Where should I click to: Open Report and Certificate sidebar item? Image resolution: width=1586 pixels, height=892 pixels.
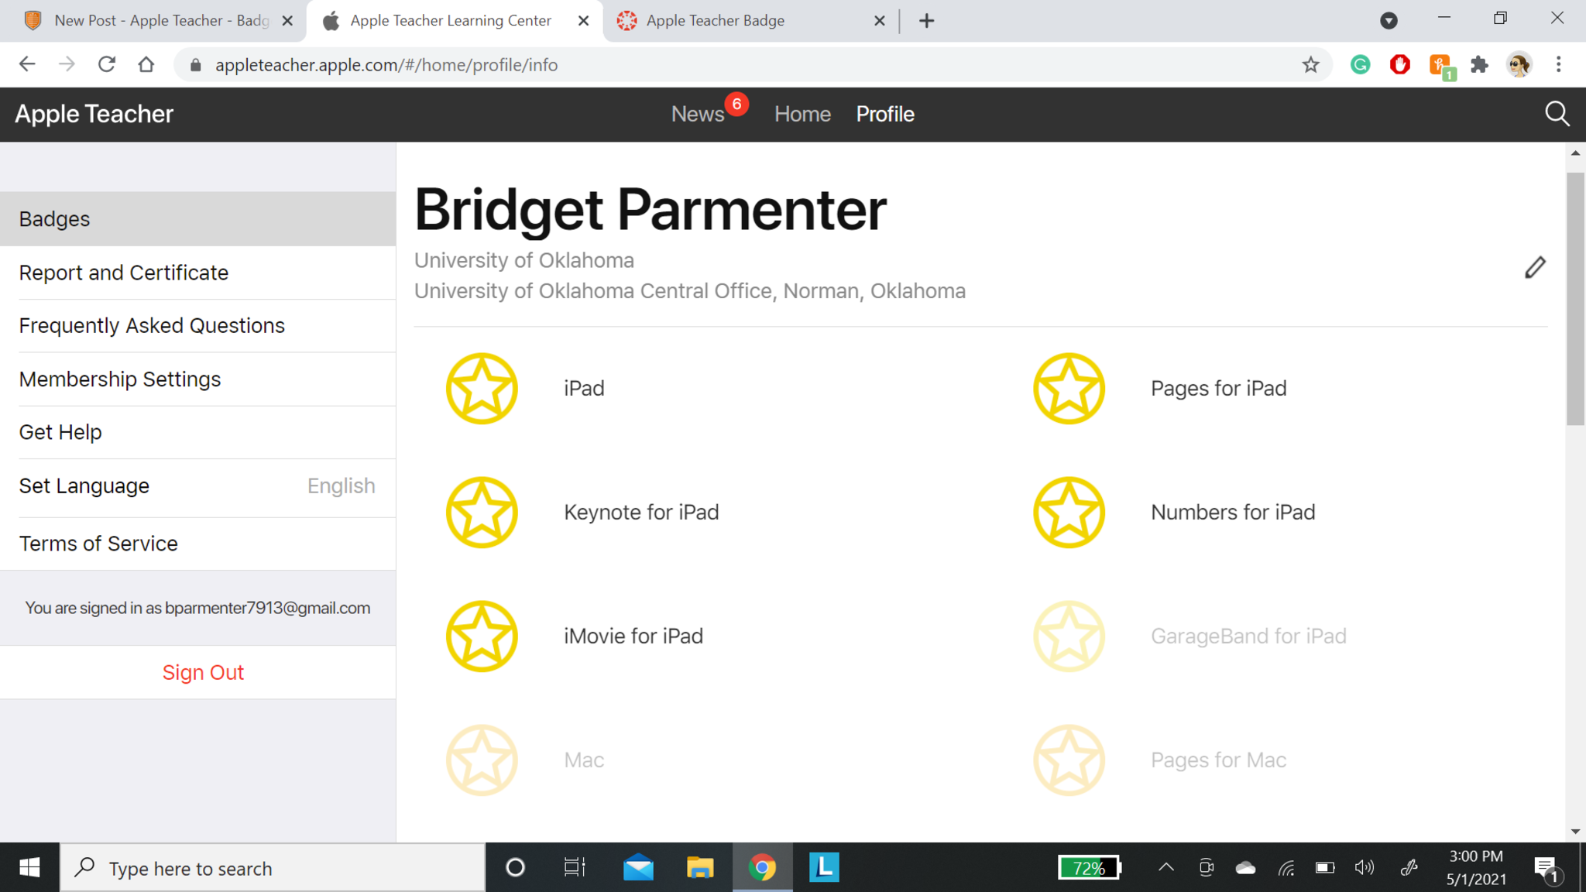click(x=124, y=273)
